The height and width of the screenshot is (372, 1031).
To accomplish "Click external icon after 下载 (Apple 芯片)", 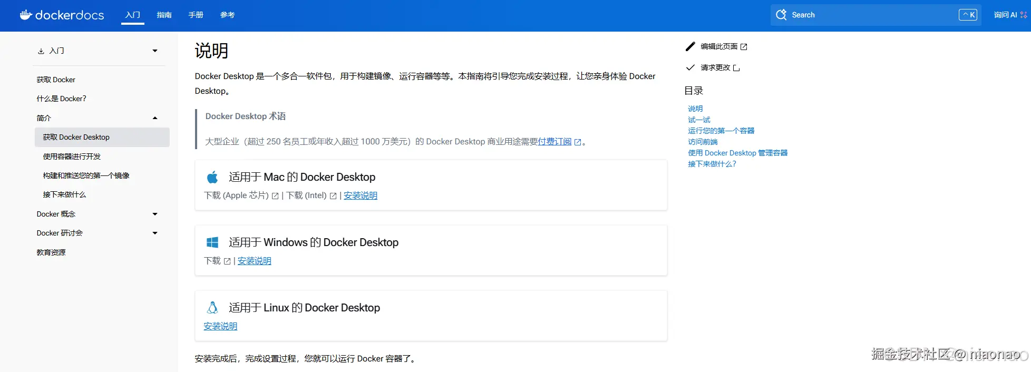I will click(x=275, y=196).
